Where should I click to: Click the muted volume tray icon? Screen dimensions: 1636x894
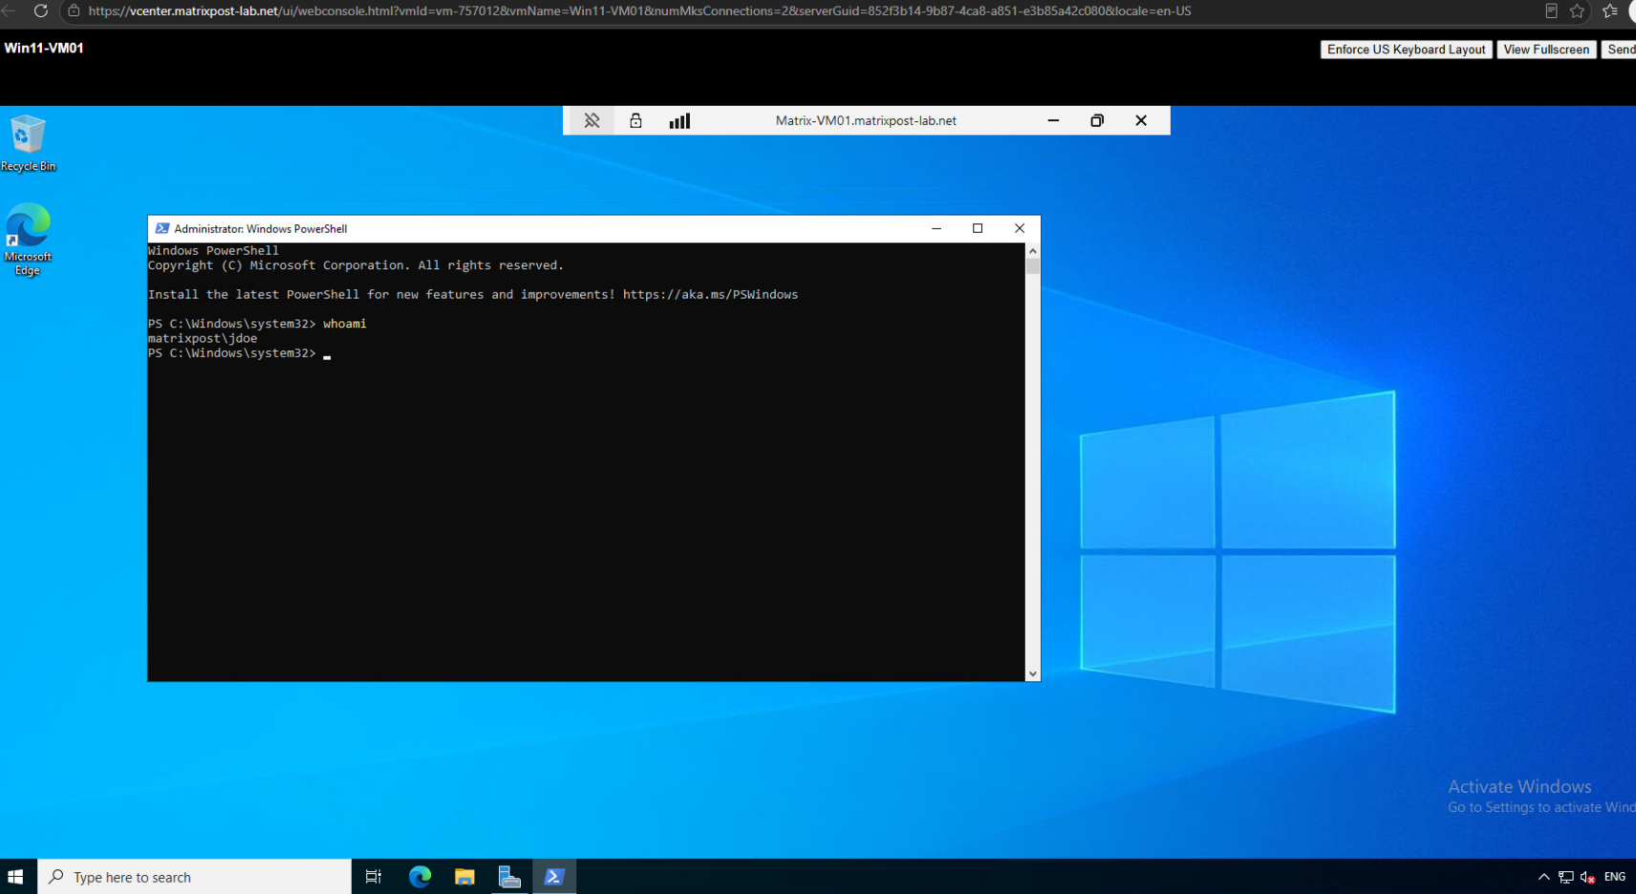(x=1587, y=877)
